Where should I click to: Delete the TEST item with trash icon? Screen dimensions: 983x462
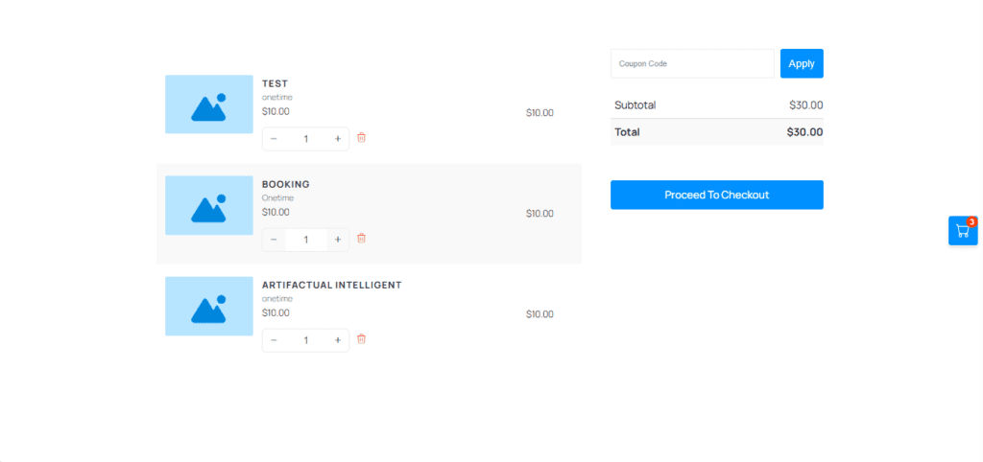(x=361, y=138)
